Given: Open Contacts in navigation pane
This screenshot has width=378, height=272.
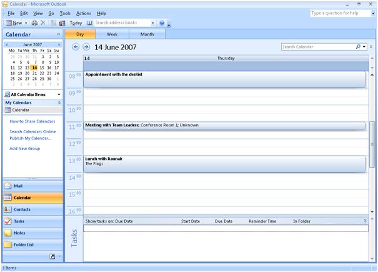Looking at the screenshot, I should 32,209.
